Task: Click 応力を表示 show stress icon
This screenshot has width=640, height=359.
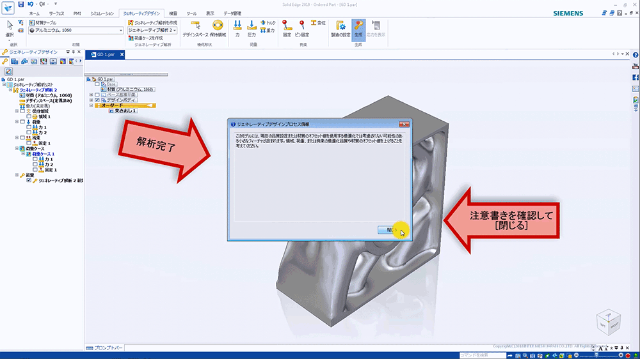Action: click(376, 29)
